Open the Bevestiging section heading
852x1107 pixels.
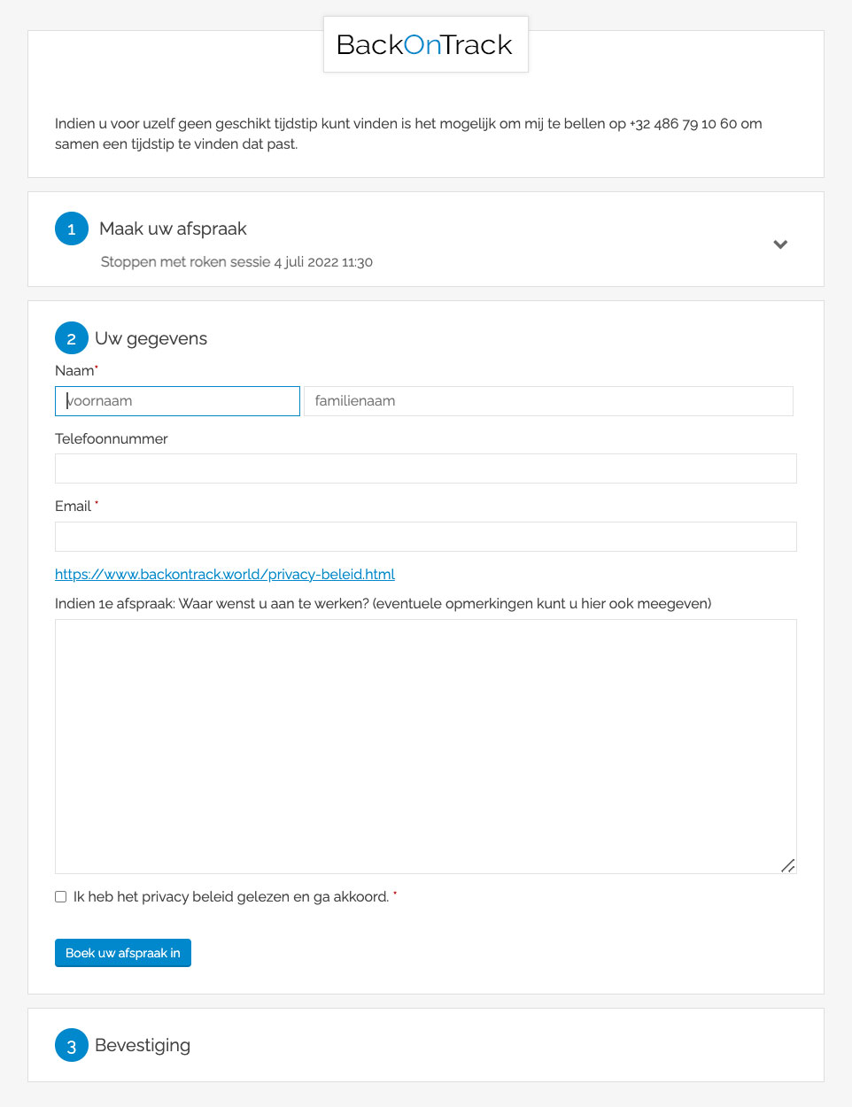point(143,1045)
